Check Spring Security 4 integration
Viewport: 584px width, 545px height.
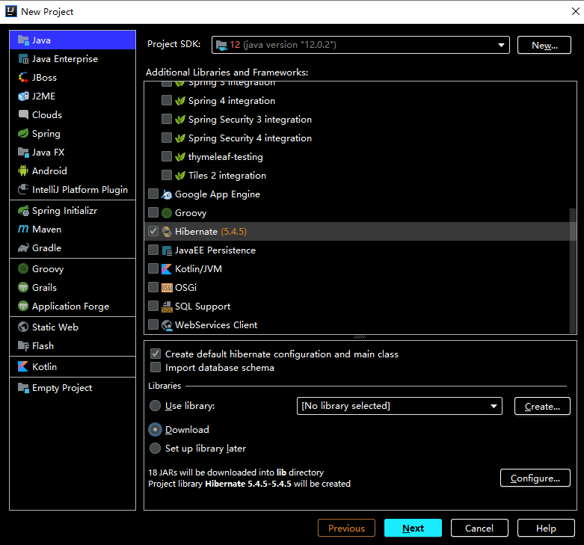coord(167,138)
